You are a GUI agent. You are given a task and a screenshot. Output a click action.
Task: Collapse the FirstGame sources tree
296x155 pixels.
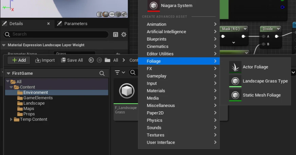pos(8,73)
